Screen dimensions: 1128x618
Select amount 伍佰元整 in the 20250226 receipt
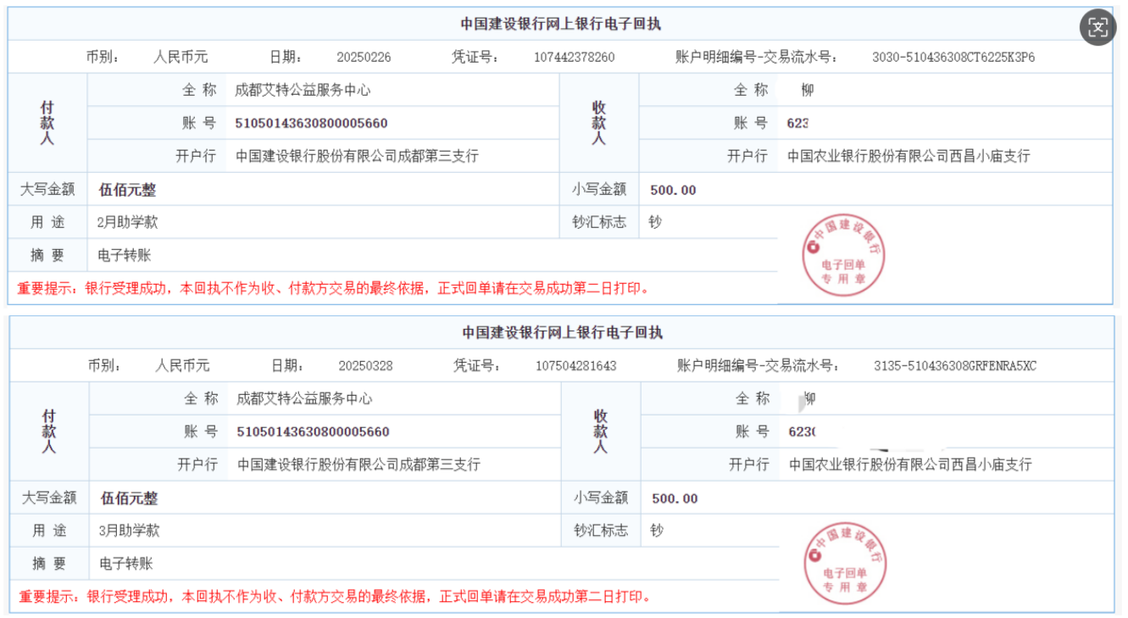127,190
